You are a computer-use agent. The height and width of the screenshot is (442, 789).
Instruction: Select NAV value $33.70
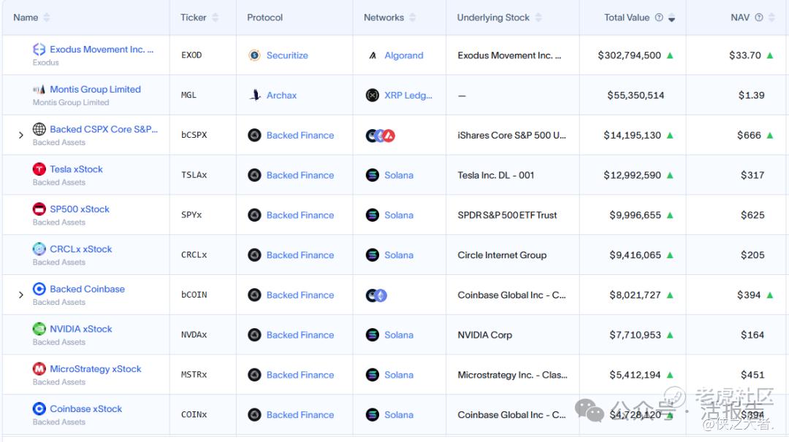point(745,55)
